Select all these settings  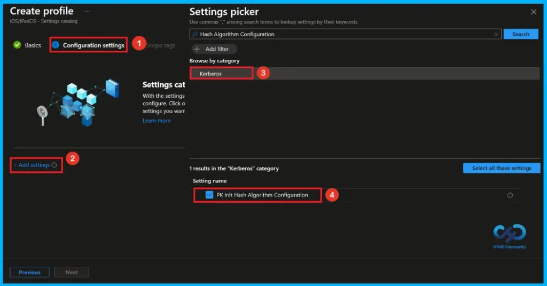click(502, 168)
